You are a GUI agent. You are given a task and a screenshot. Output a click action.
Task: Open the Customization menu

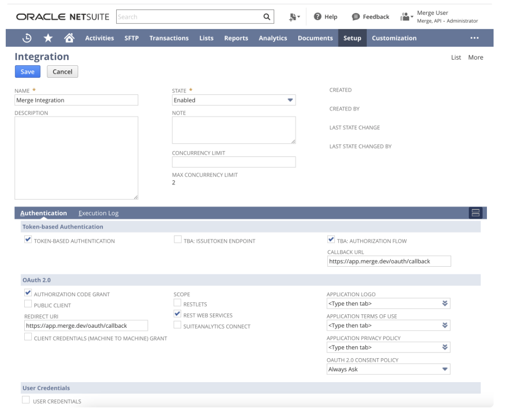pos(394,38)
